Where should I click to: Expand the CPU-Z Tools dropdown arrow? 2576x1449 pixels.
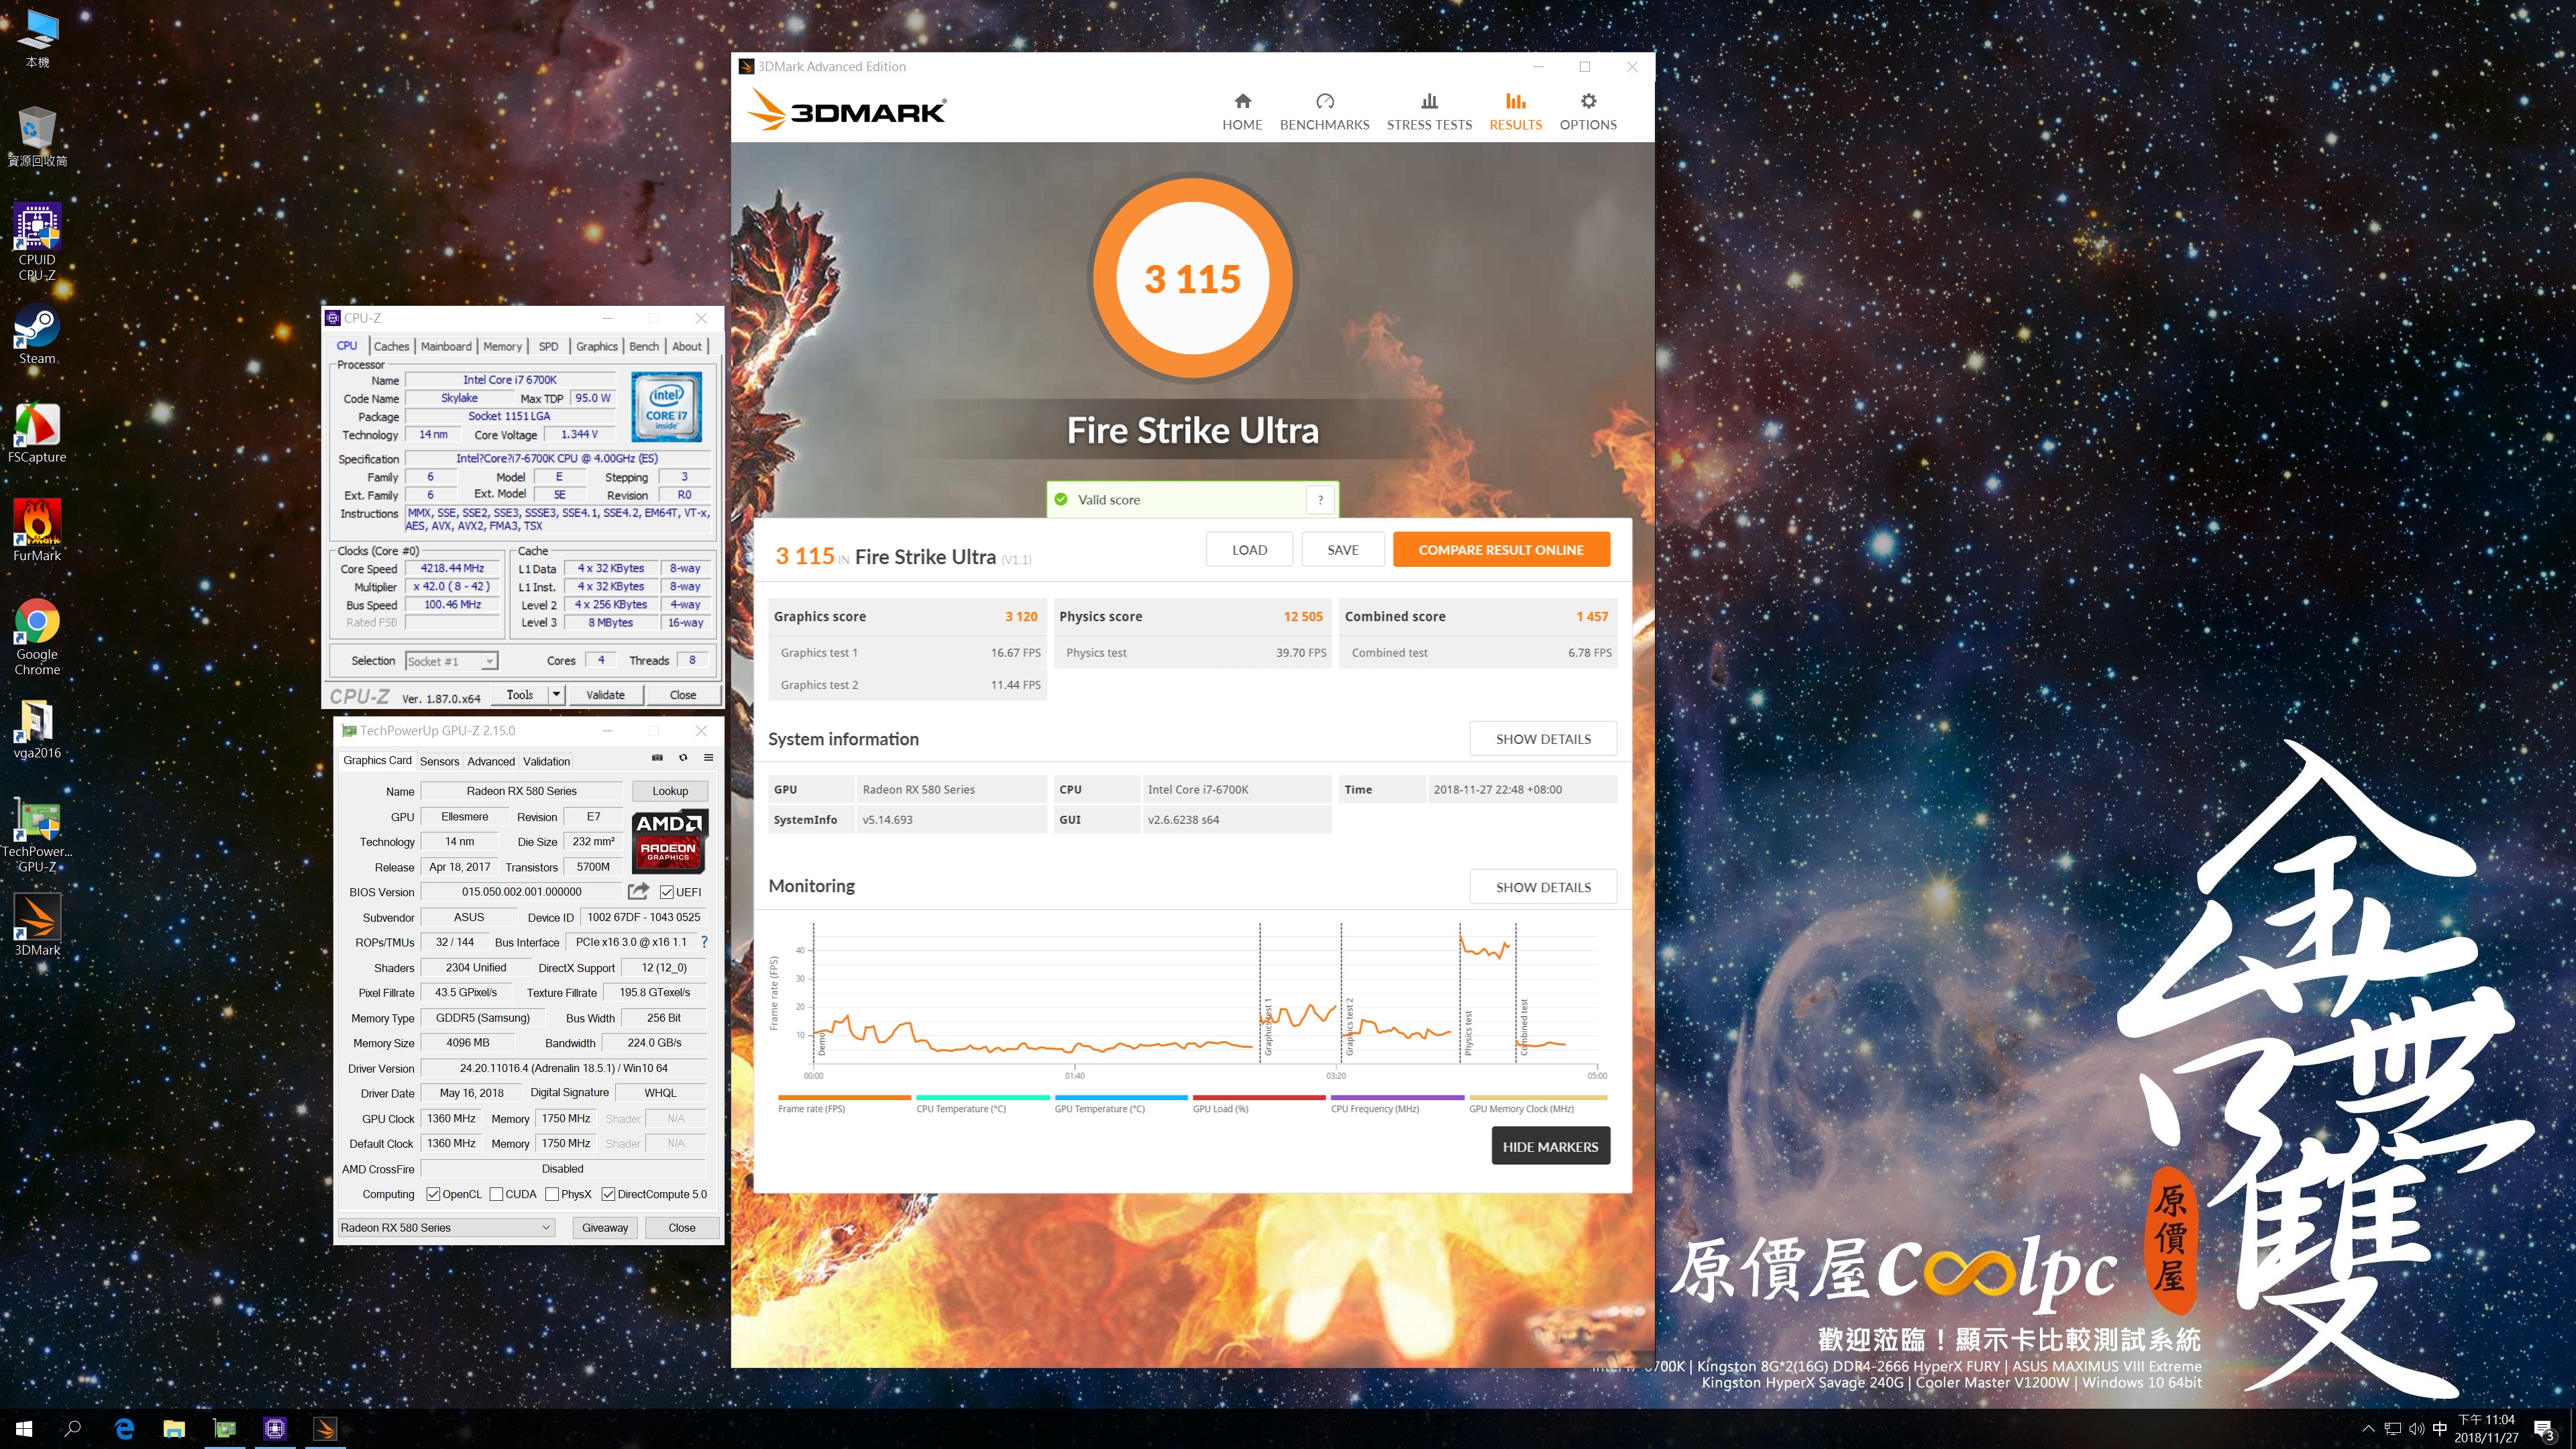click(x=556, y=694)
